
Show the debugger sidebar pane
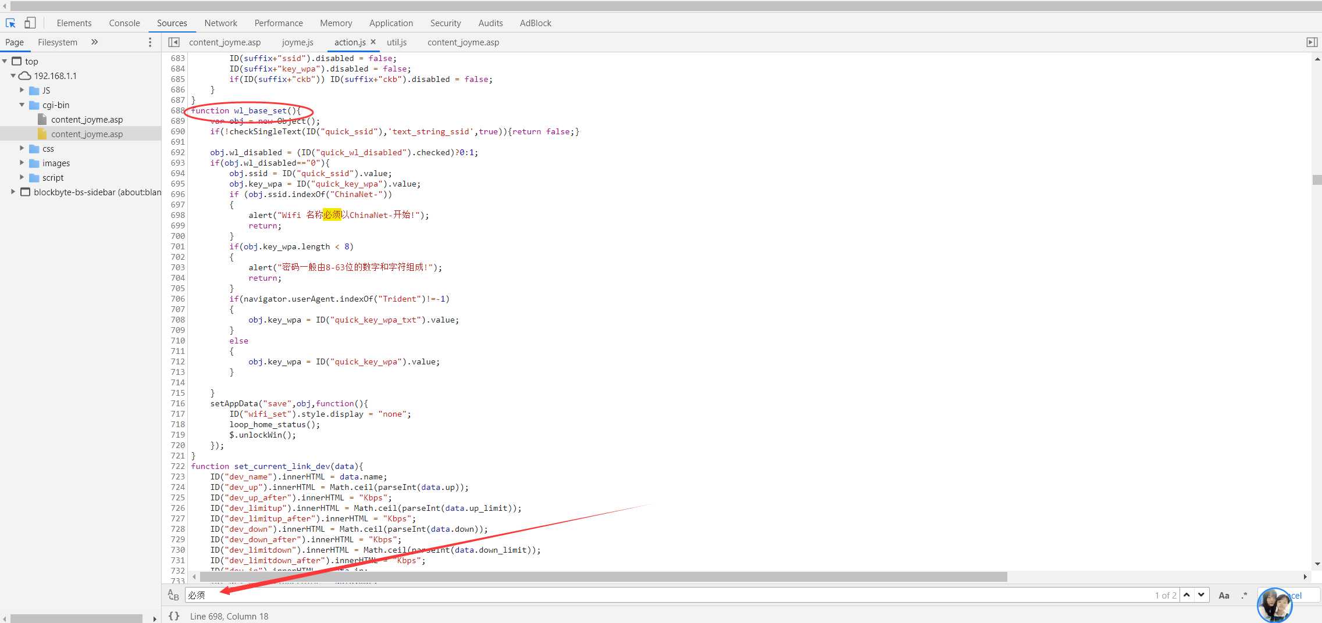[1312, 42]
